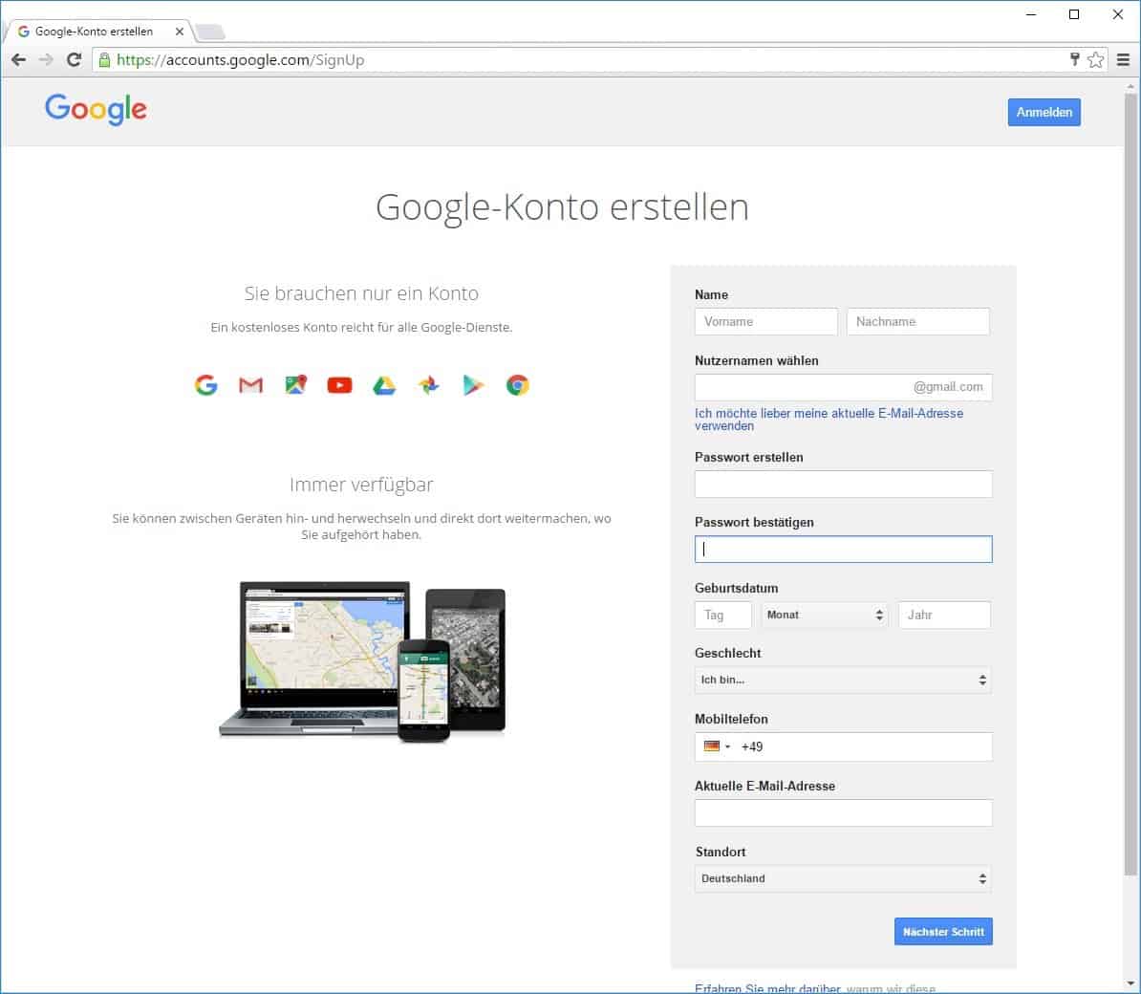Click the browser back arrow
The image size is (1141, 994).
tap(19, 59)
